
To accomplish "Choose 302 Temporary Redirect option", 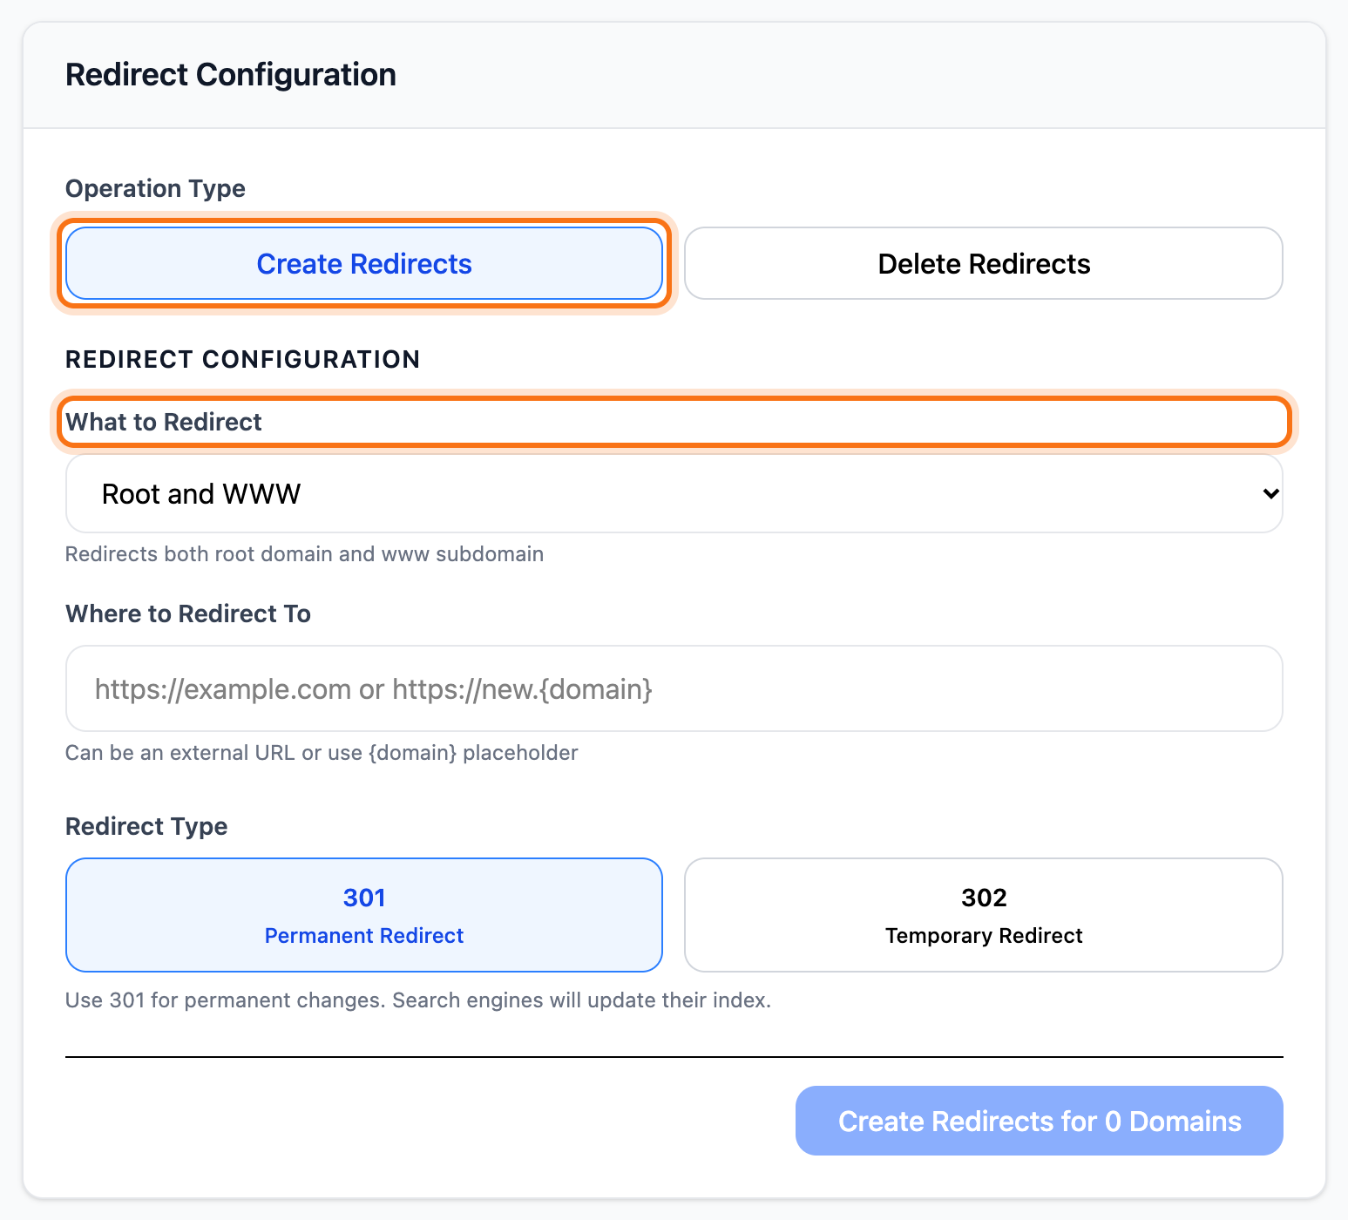I will tap(984, 915).
